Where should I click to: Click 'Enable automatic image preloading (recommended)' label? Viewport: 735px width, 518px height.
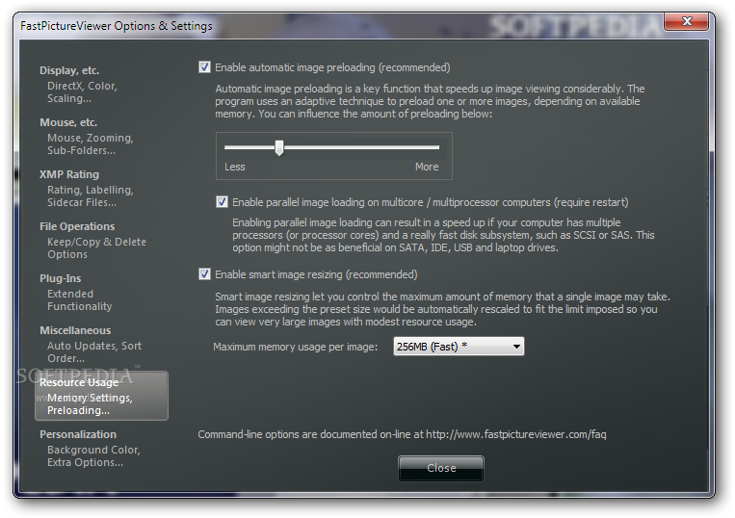click(332, 67)
